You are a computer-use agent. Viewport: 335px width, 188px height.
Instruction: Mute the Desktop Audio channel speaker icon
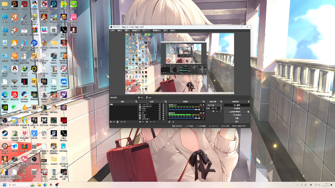point(199,118)
